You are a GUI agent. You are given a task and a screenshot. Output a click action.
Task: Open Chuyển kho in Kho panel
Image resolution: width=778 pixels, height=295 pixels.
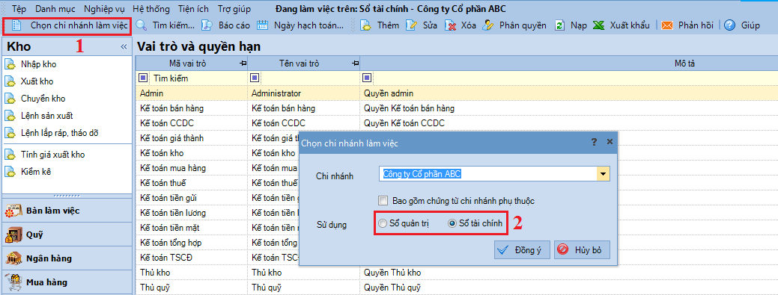coord(43,99)
